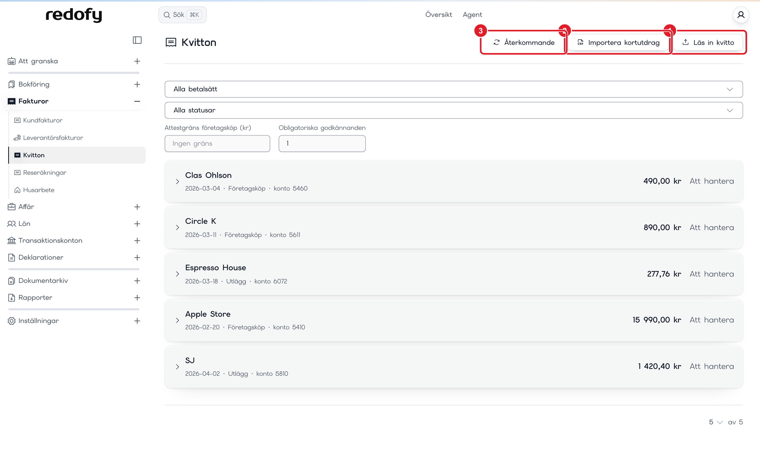Go to the Översikt tab

coord(438,15)
